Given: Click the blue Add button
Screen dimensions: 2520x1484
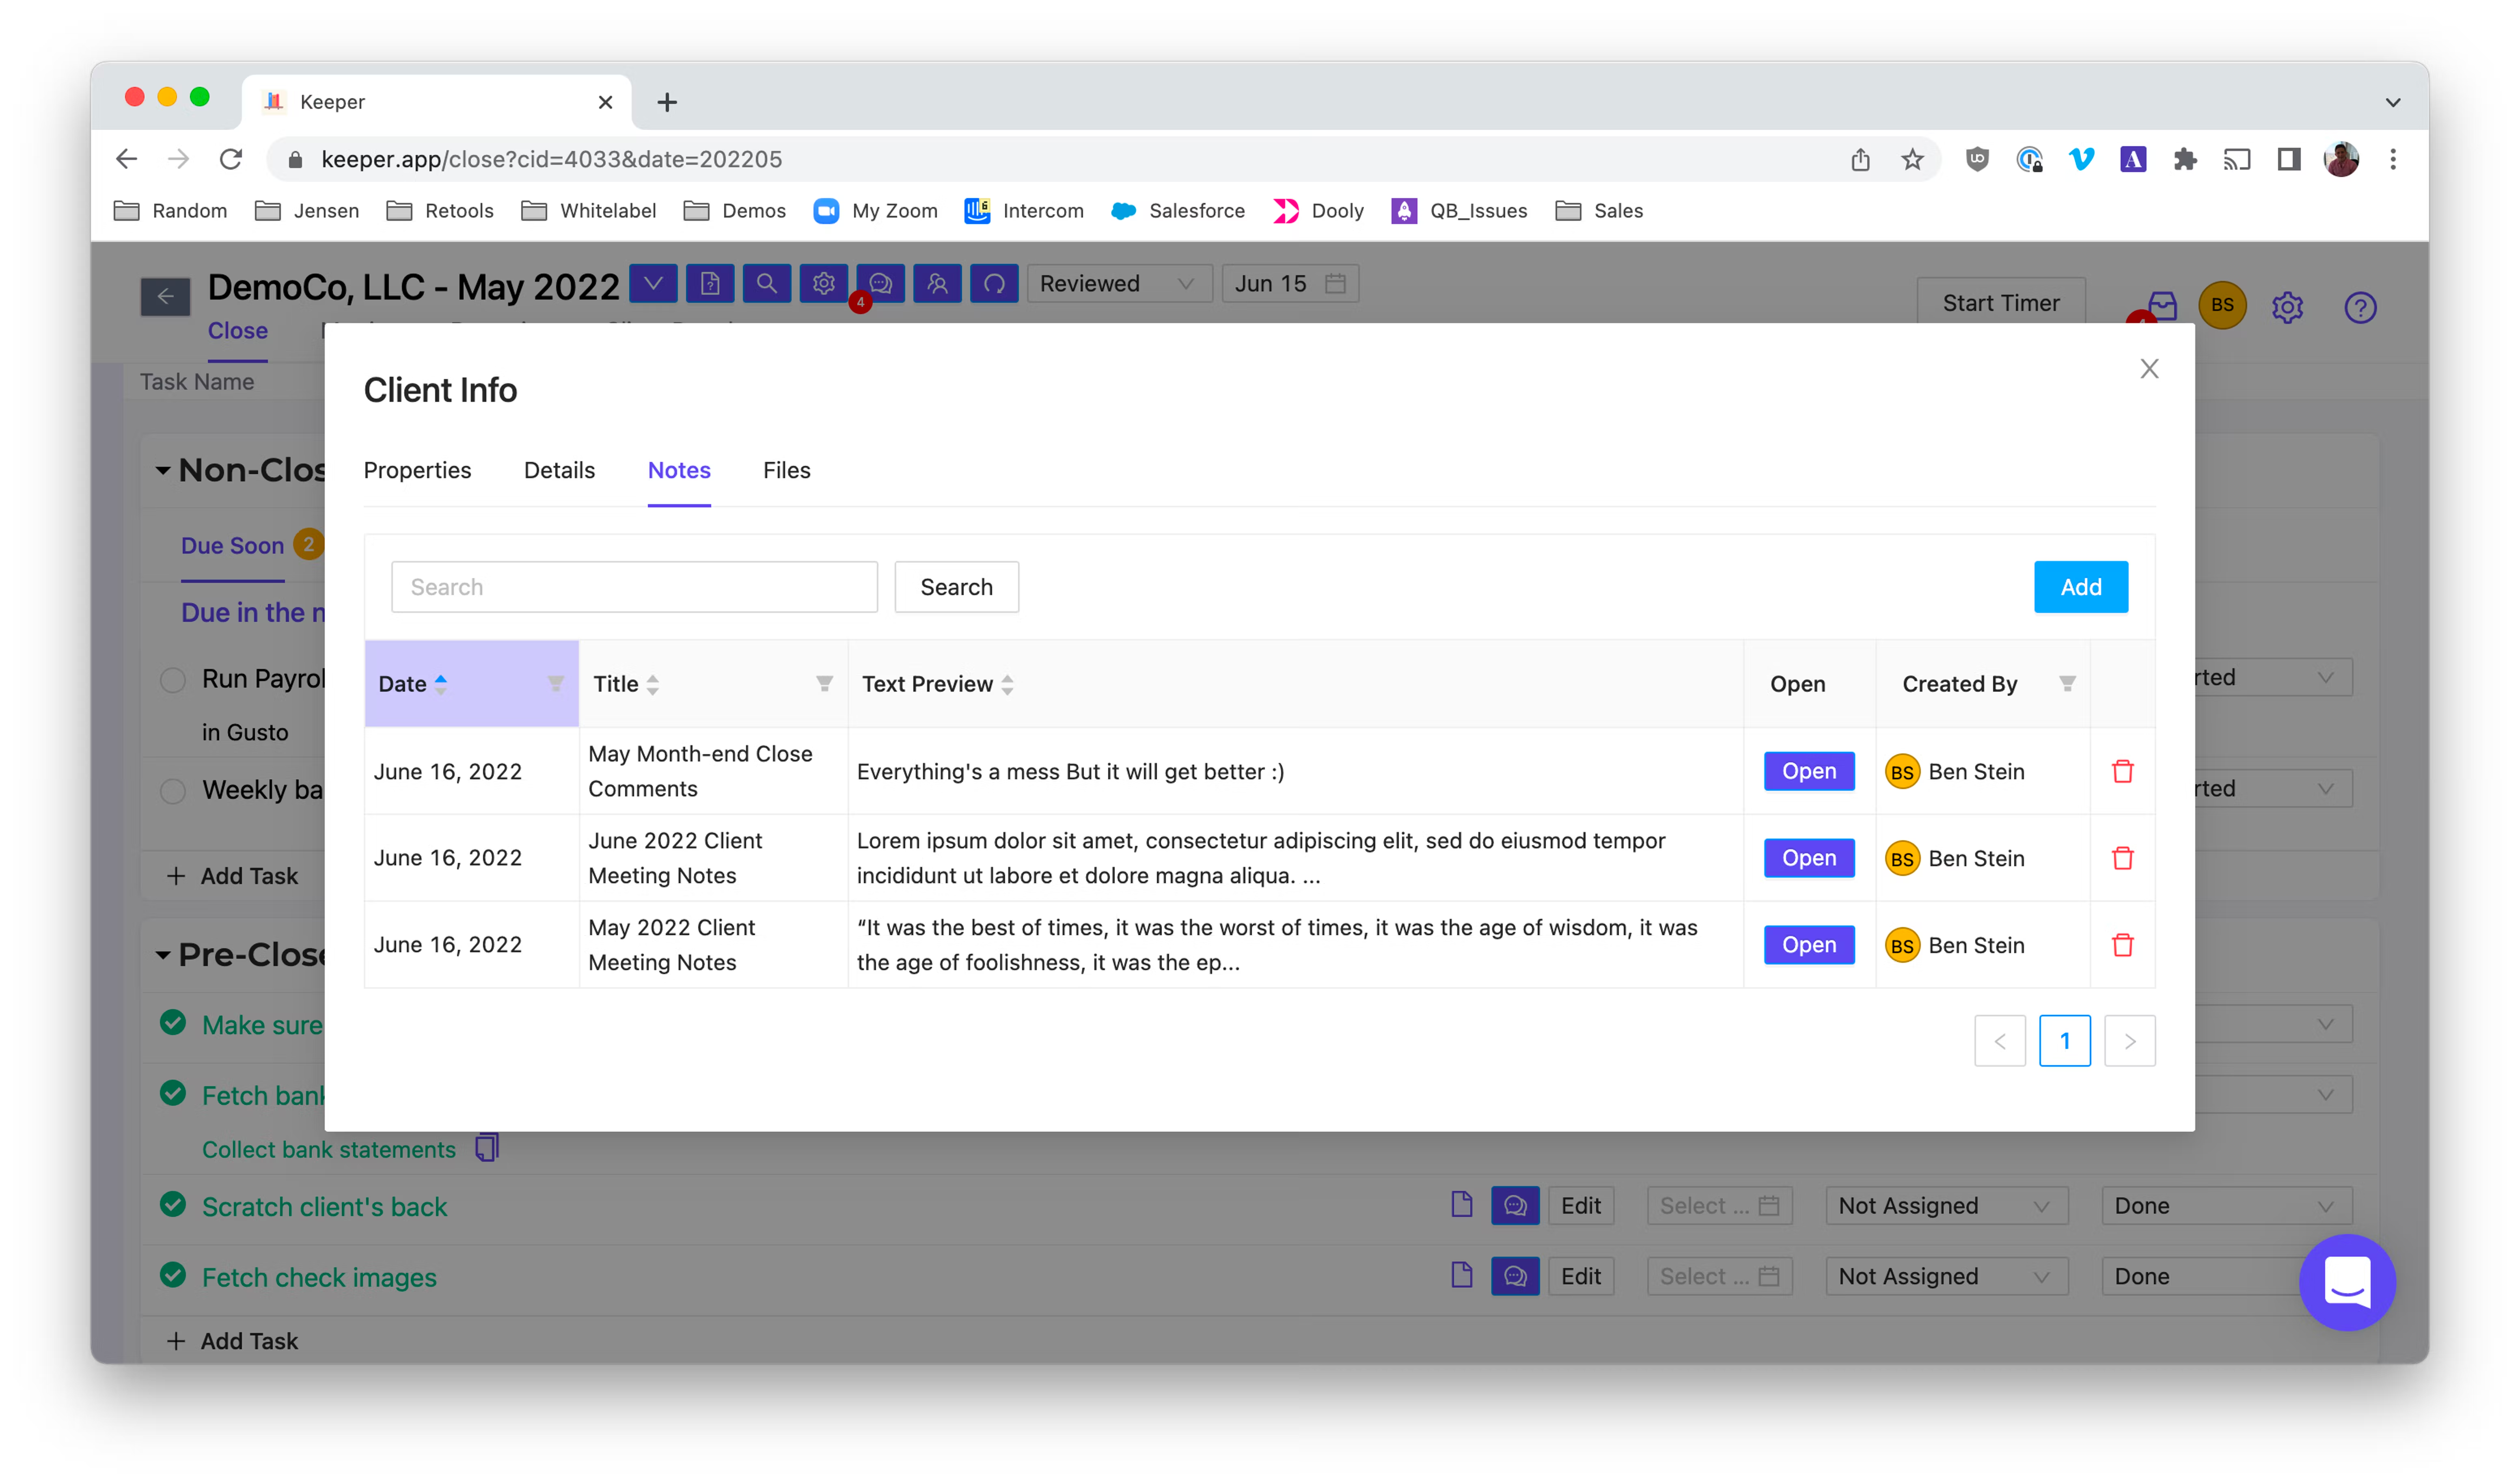Looking at the screenshot, I should point(2080,587).
